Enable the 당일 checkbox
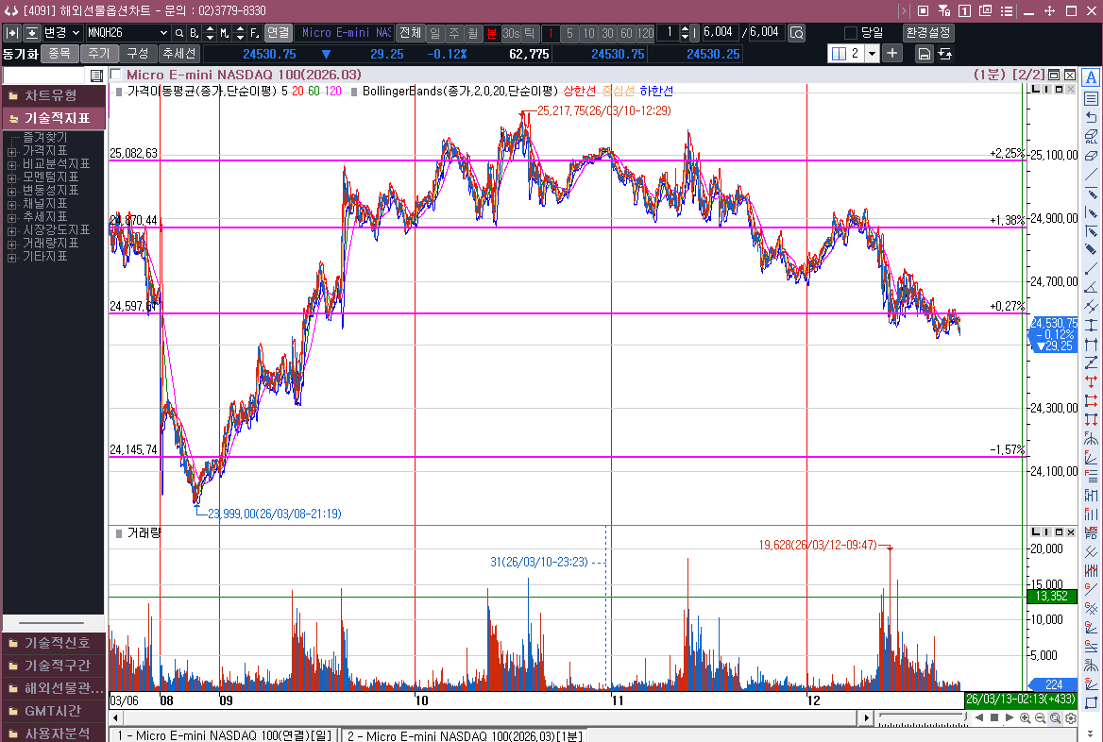Viewport: 1103px width, 742px height. 851,33
